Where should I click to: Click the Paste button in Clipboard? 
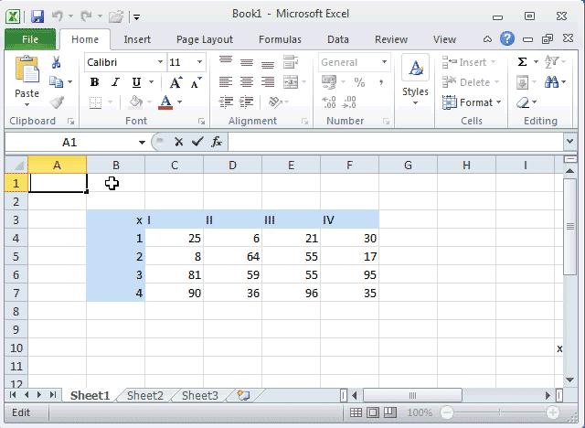pyautogui.click(x=27, y=80)
